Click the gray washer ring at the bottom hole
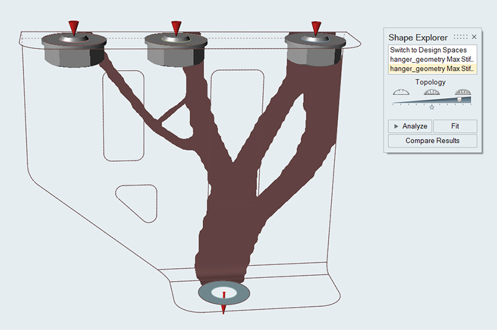 (x=209, y=293)
